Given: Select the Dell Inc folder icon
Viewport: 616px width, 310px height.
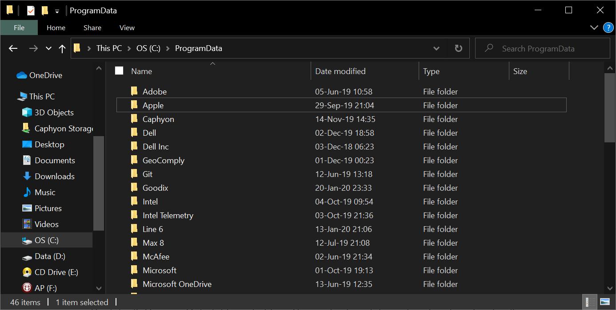Looking at the screenshot, I should point(134,146).
